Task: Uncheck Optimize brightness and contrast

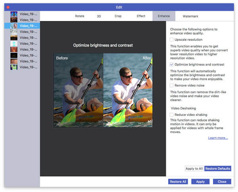Action: point(171,65)
